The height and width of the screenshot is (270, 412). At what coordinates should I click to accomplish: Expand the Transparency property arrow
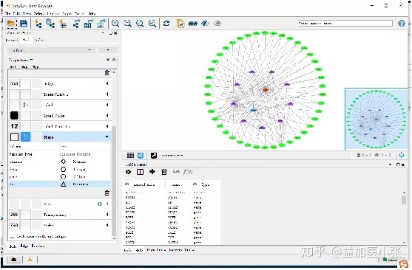(x=107, y=215)
